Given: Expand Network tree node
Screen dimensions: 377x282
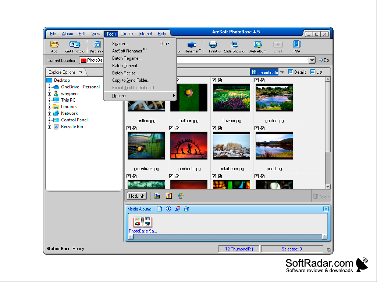Looking at the screenshot, I should pos(50,114).
